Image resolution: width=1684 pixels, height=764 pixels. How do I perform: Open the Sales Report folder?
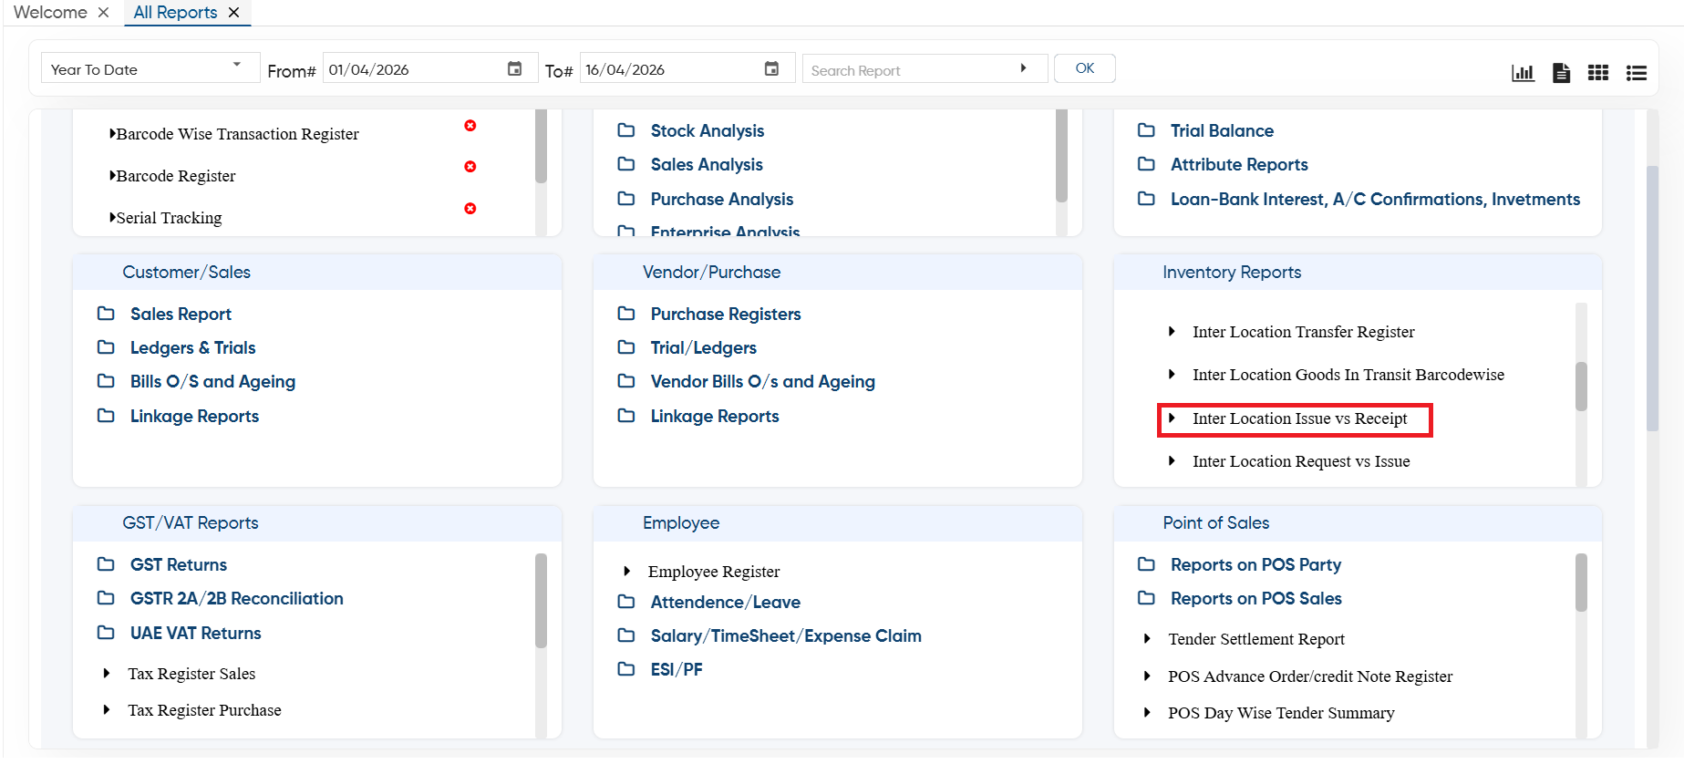(181, 314)
